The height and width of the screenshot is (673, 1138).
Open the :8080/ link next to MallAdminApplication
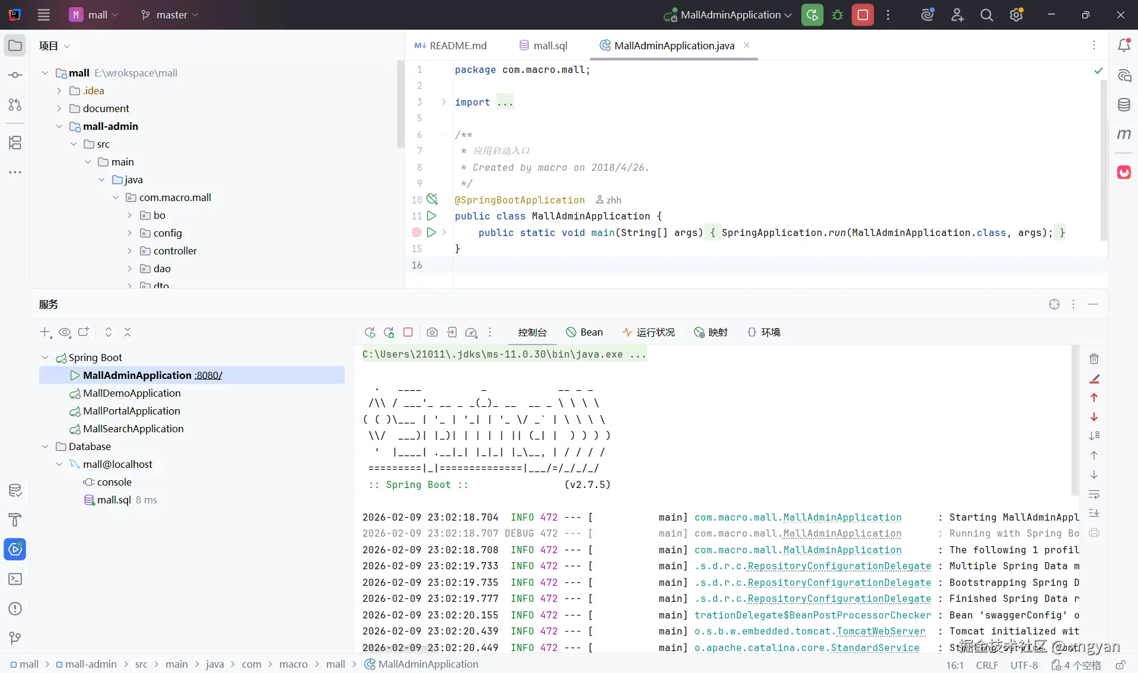[208, 375]
